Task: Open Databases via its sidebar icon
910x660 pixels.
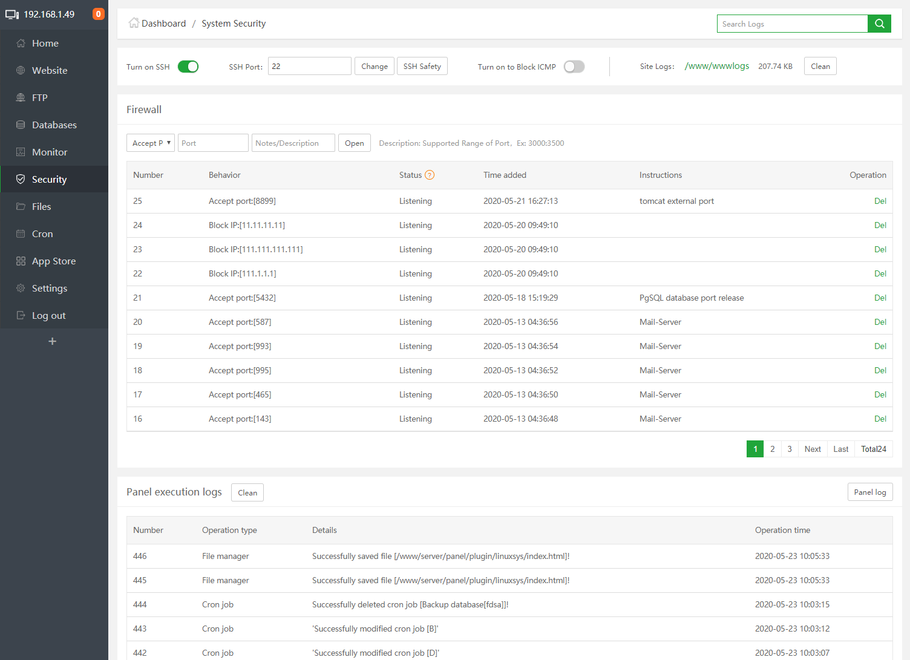Action: point(21,125)
